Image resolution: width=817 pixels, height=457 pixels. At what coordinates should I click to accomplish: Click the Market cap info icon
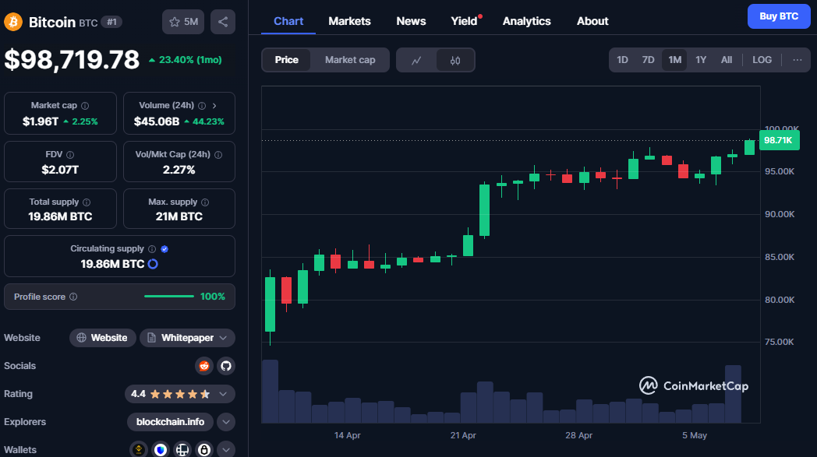click(85, 106)
